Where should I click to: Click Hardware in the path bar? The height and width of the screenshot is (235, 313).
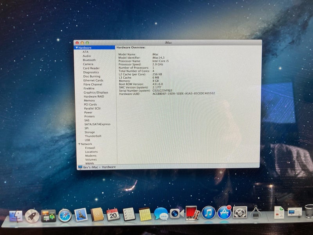click(x=109, y=167)
